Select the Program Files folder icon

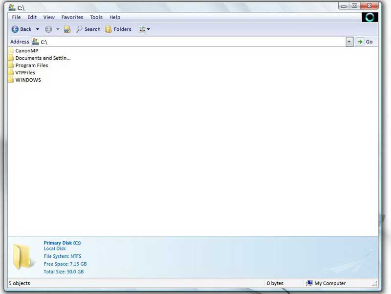tap(11, 66)
